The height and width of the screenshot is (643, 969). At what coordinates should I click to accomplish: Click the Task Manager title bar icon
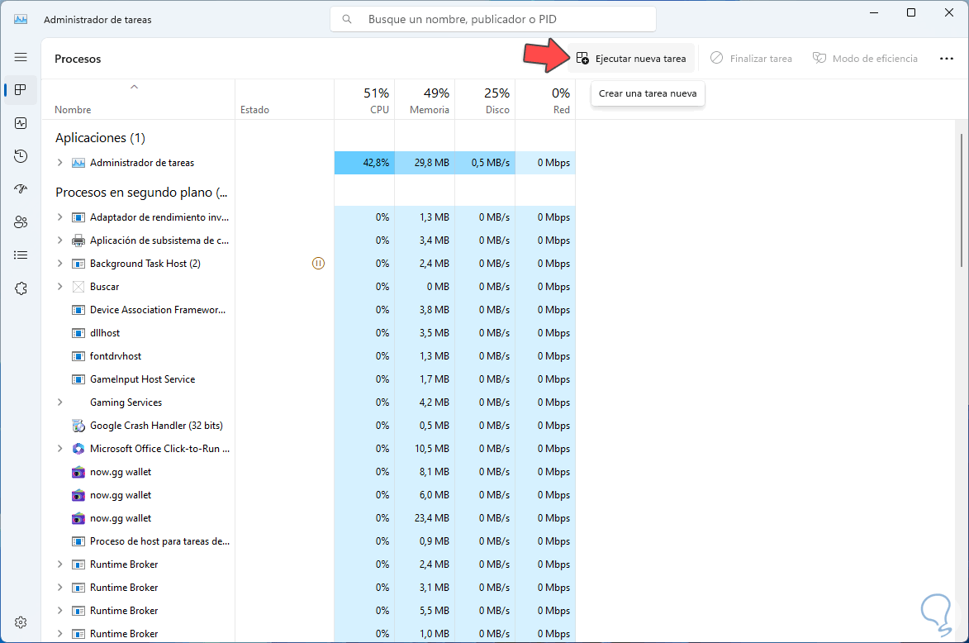[x=21, y=19]
